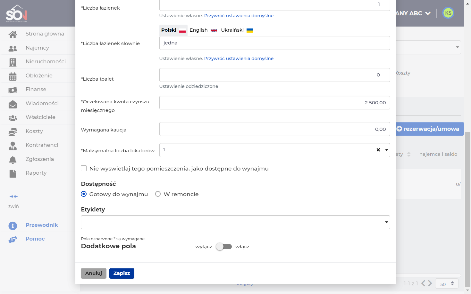Click the rezerwacja/umowa button
The image size is (471, 294).
(x=430, y=129)
